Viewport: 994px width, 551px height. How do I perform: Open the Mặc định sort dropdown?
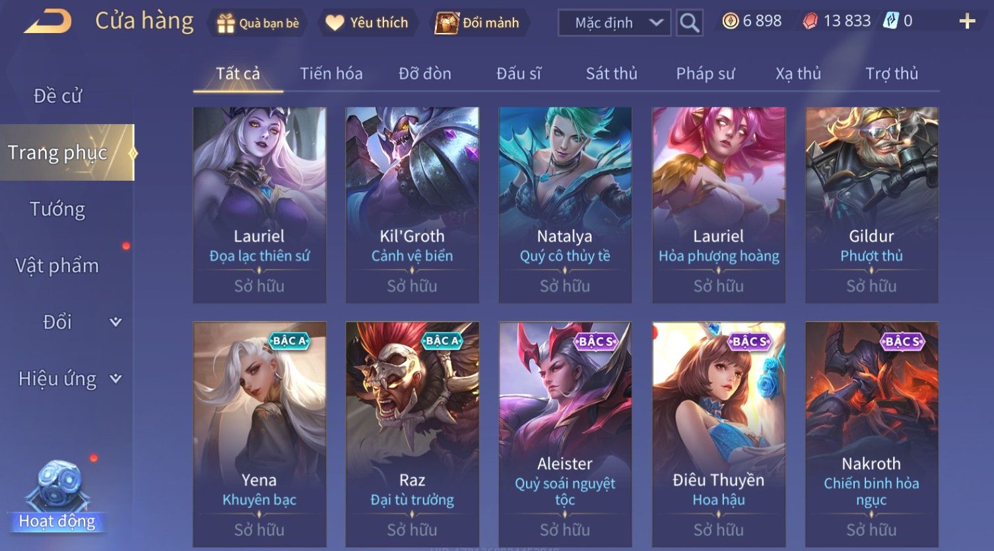[x=614, y=23]
